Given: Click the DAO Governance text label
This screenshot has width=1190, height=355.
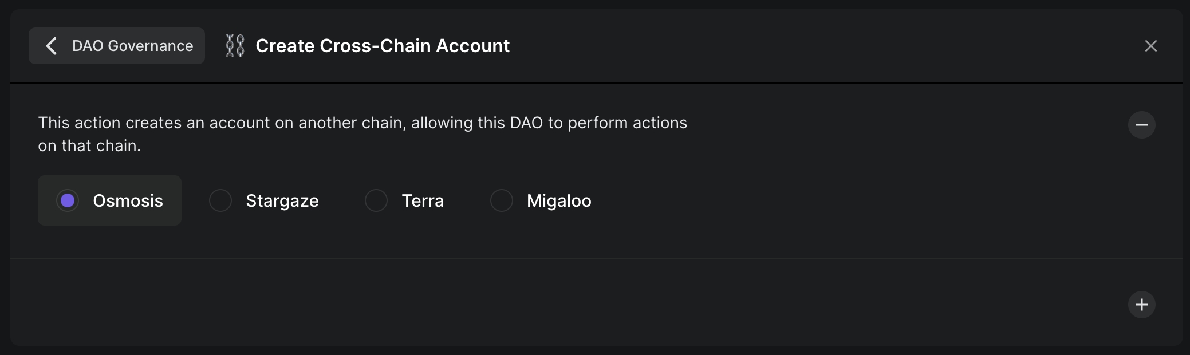Looking at the screenshot, I should pyautogui.click(x=132, y=46).
